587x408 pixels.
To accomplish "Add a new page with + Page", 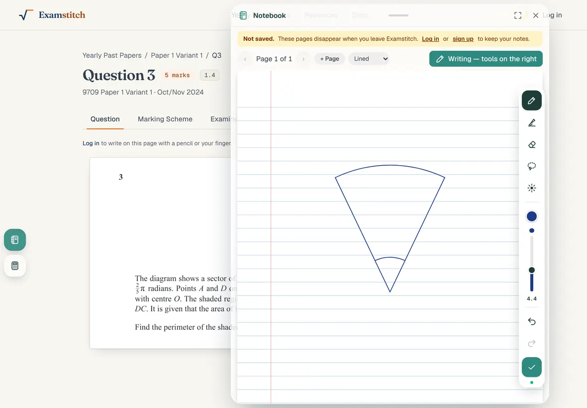I will pos(329,59).
